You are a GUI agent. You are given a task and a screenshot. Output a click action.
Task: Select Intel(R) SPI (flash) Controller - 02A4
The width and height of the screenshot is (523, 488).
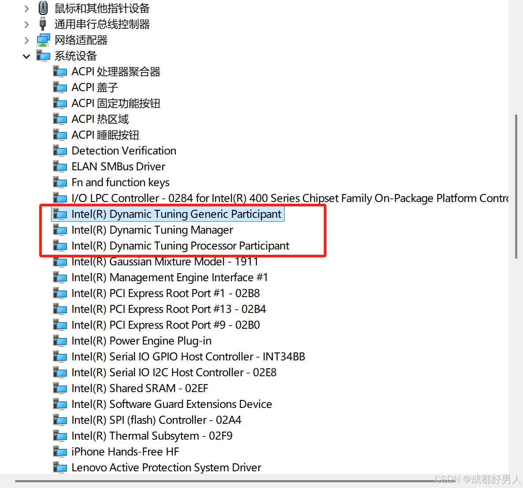click(x=156, y=420)
